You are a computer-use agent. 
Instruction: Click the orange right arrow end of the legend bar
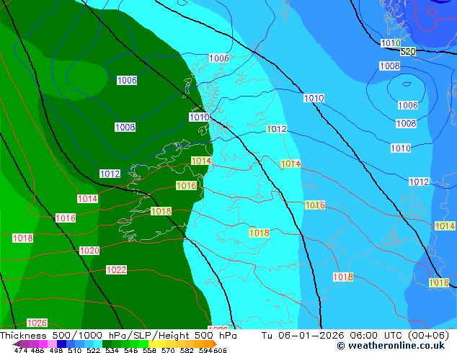[x=215, y=344]
